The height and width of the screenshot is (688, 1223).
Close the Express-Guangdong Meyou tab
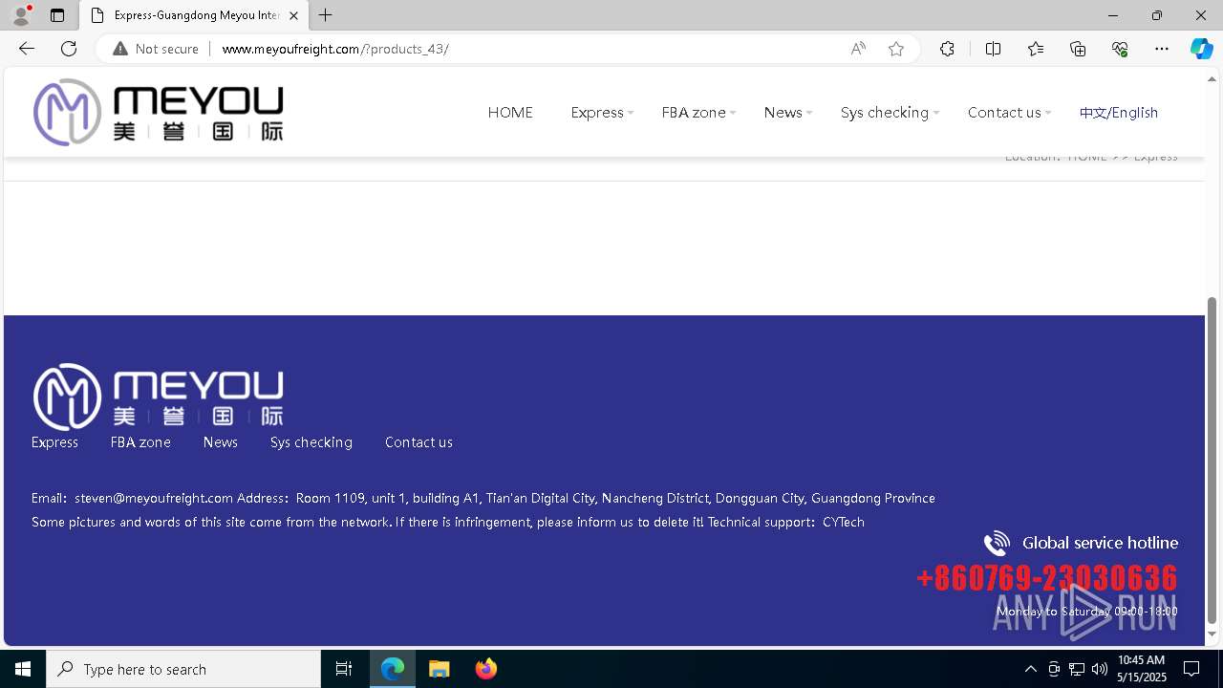click(293, 15)
